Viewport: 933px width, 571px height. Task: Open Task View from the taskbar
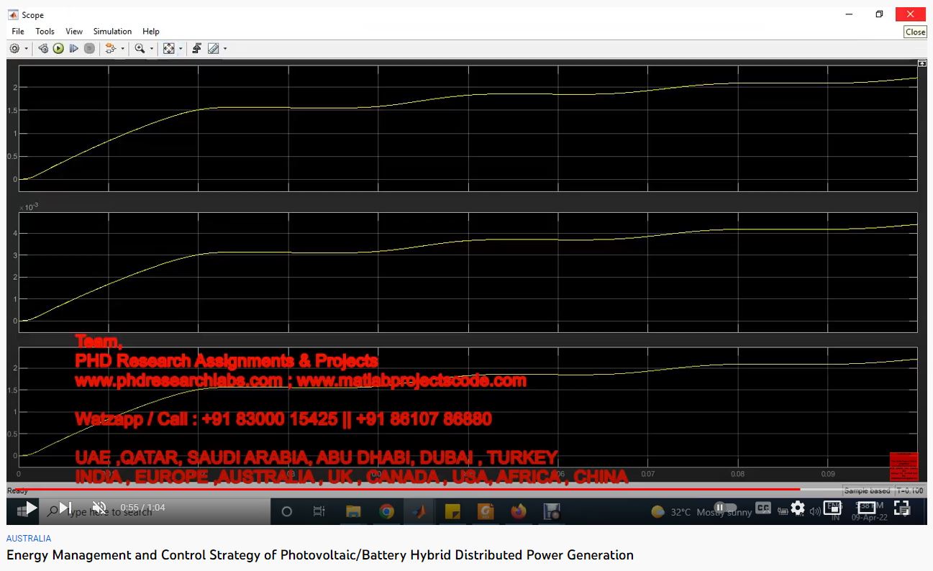pyautogui.click(x=319, y=512)
